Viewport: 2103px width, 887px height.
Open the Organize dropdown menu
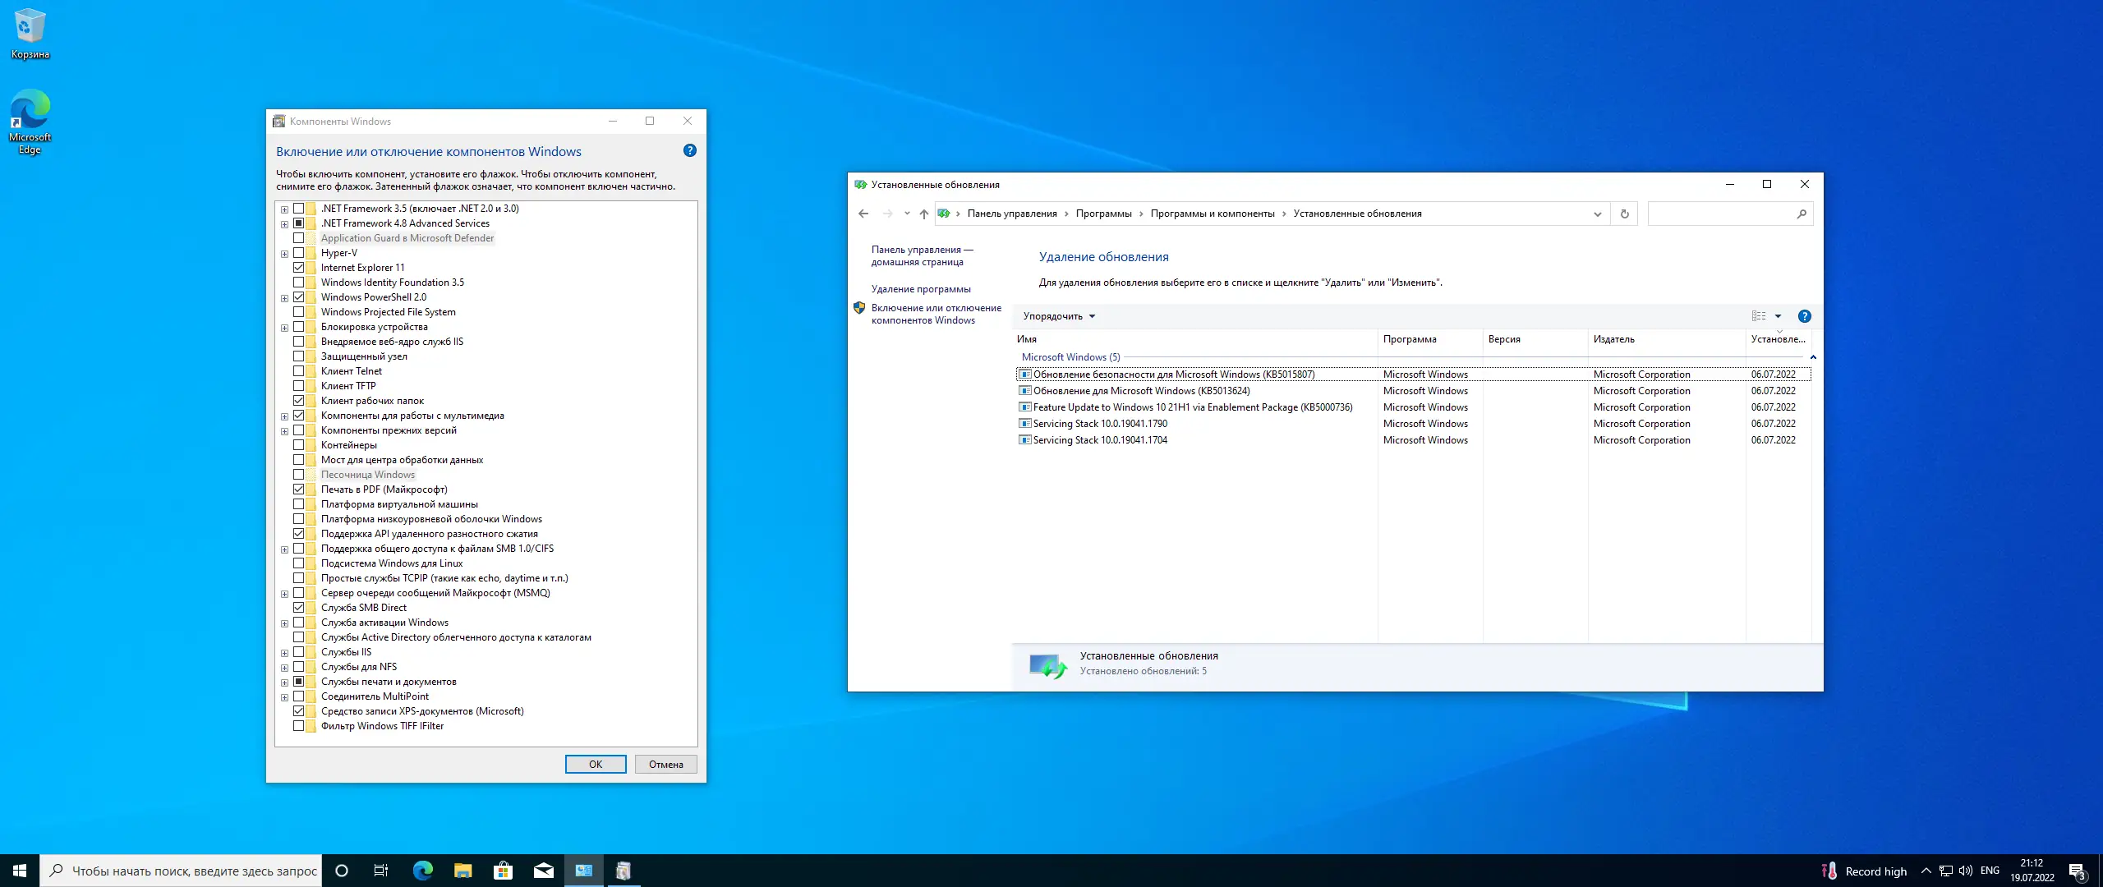click(1059, 316)
